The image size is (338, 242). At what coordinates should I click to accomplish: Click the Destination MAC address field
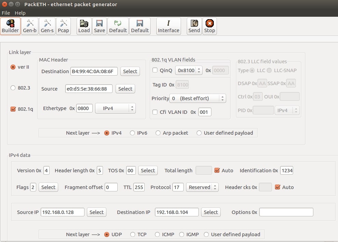pos(94,71)
